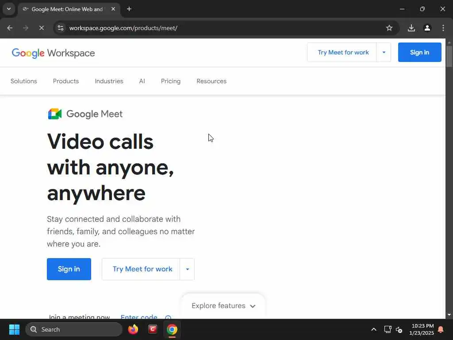Open Chrome three-dot menu
This screenshot has width=453, height=340.
pyautogui.click(x=443, y=28)
